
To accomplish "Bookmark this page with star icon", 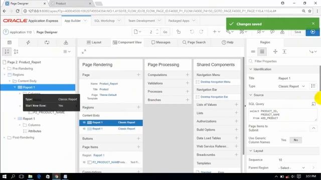I will click(309, 11).
